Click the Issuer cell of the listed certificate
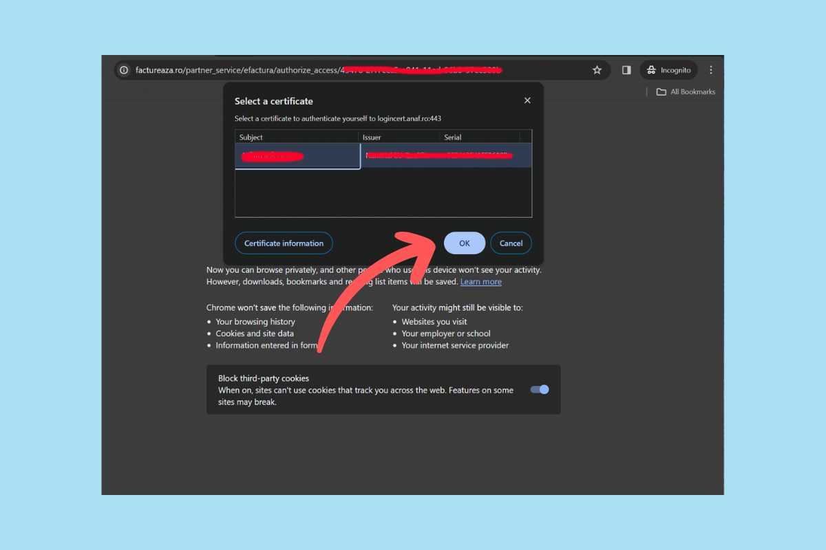Image resolution: width=826 pixels, height=550 pixels. click(x=399, y=156)
